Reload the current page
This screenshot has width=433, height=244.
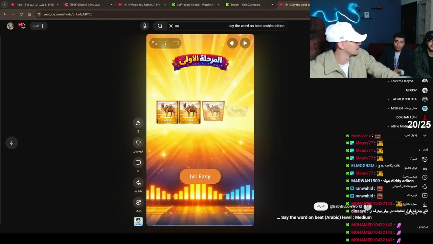(x=21, y=14)
